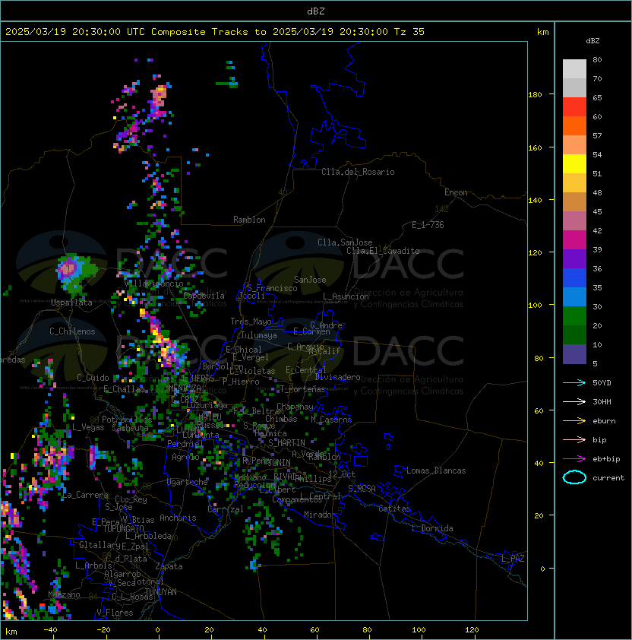632x640 pixels.
Task: Click the 'eb+bip' legend label
Action: coord(606,459)
